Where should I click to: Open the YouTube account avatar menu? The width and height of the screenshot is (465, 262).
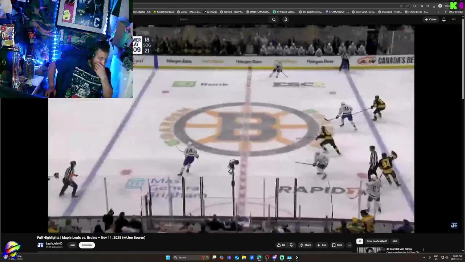[454, 19]
